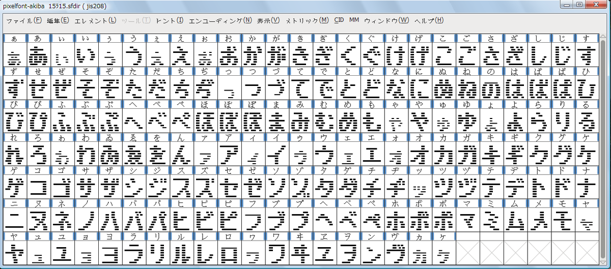Open the ヘルプ(H) menu
This screenshot has width=611, height=269.
(x=429, y=21)
